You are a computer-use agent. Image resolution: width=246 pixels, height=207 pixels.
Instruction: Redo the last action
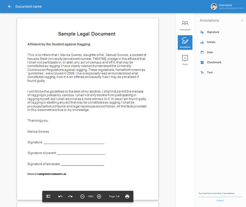(x=70, y=196)
